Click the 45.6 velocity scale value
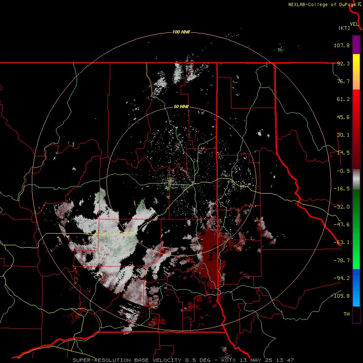The height and width of the screenshot is (363, 363). coord(343,117)
